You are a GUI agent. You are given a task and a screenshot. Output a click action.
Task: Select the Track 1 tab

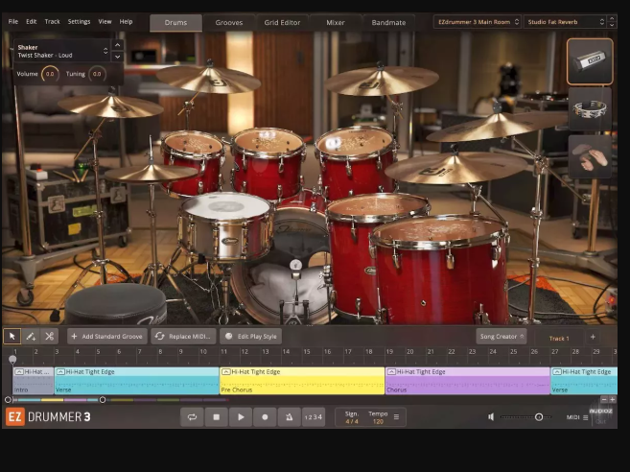559,338
